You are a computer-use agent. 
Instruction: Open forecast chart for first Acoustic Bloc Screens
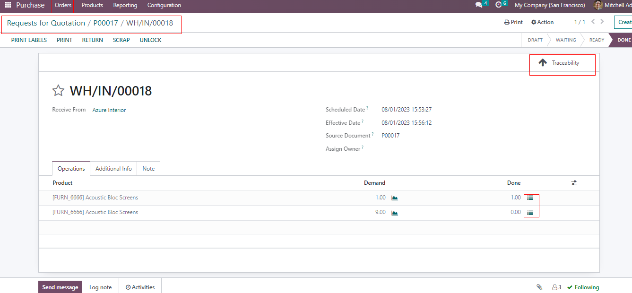395,198
